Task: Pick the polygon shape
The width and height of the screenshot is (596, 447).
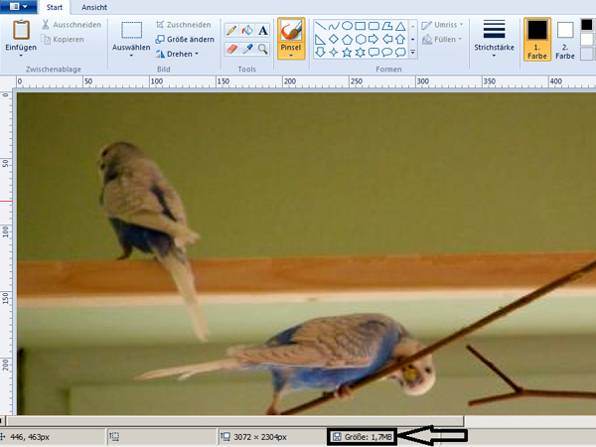Action: point(387,26)
